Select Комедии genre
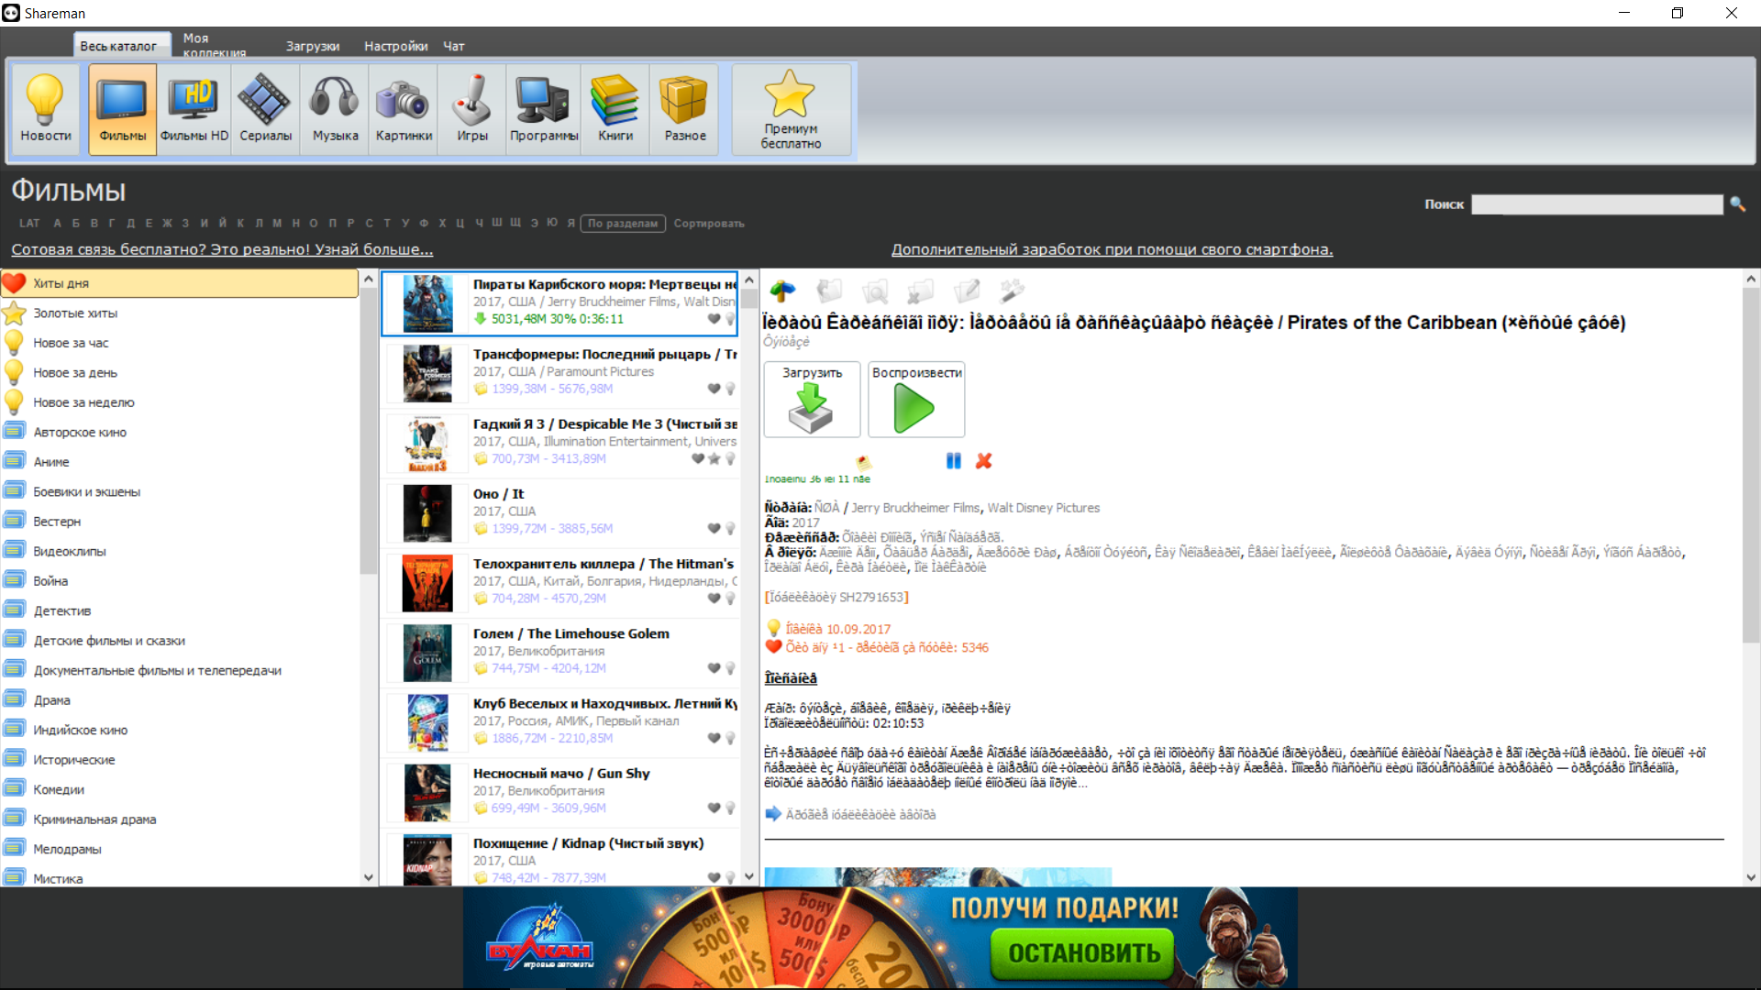This screenshot has width=1761, height=990. [180, 789]
